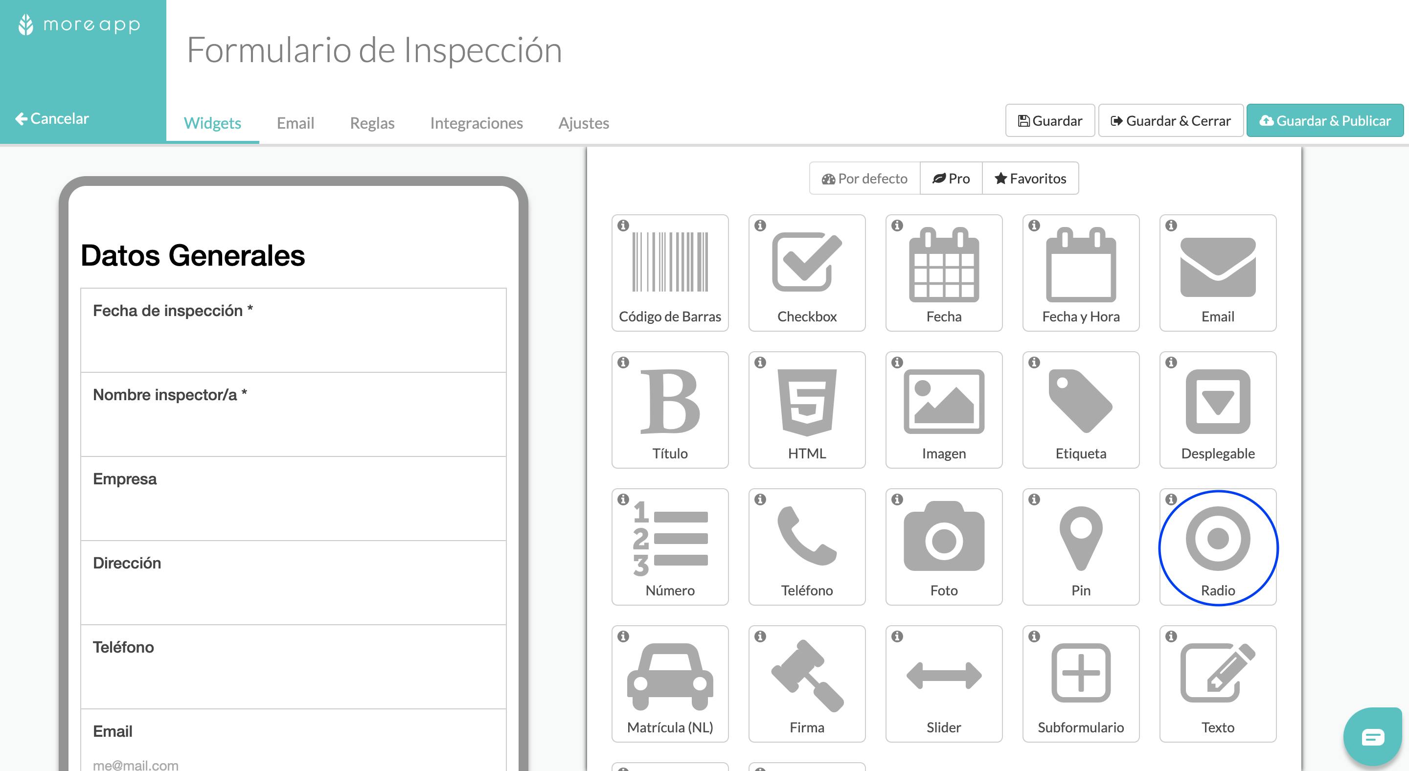
Task: Select the Datos Generales header
Action: pyautogui.click(x=193, y=255)
